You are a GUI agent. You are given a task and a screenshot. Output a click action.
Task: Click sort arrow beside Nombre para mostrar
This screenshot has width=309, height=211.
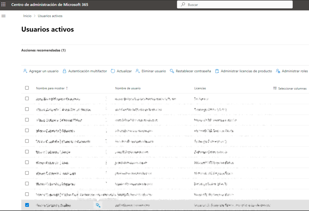click(67, 88)
